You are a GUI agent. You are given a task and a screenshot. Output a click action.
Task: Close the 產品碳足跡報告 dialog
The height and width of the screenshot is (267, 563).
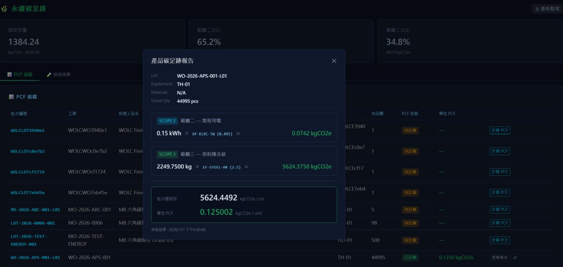coord(334,61)
